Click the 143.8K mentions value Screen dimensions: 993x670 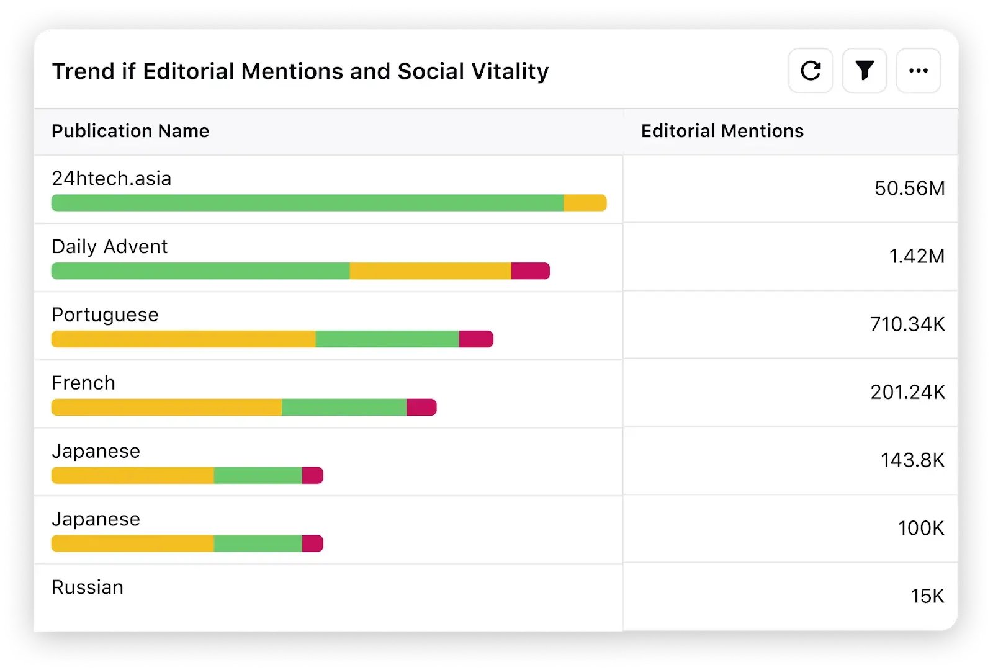point(912,460)
